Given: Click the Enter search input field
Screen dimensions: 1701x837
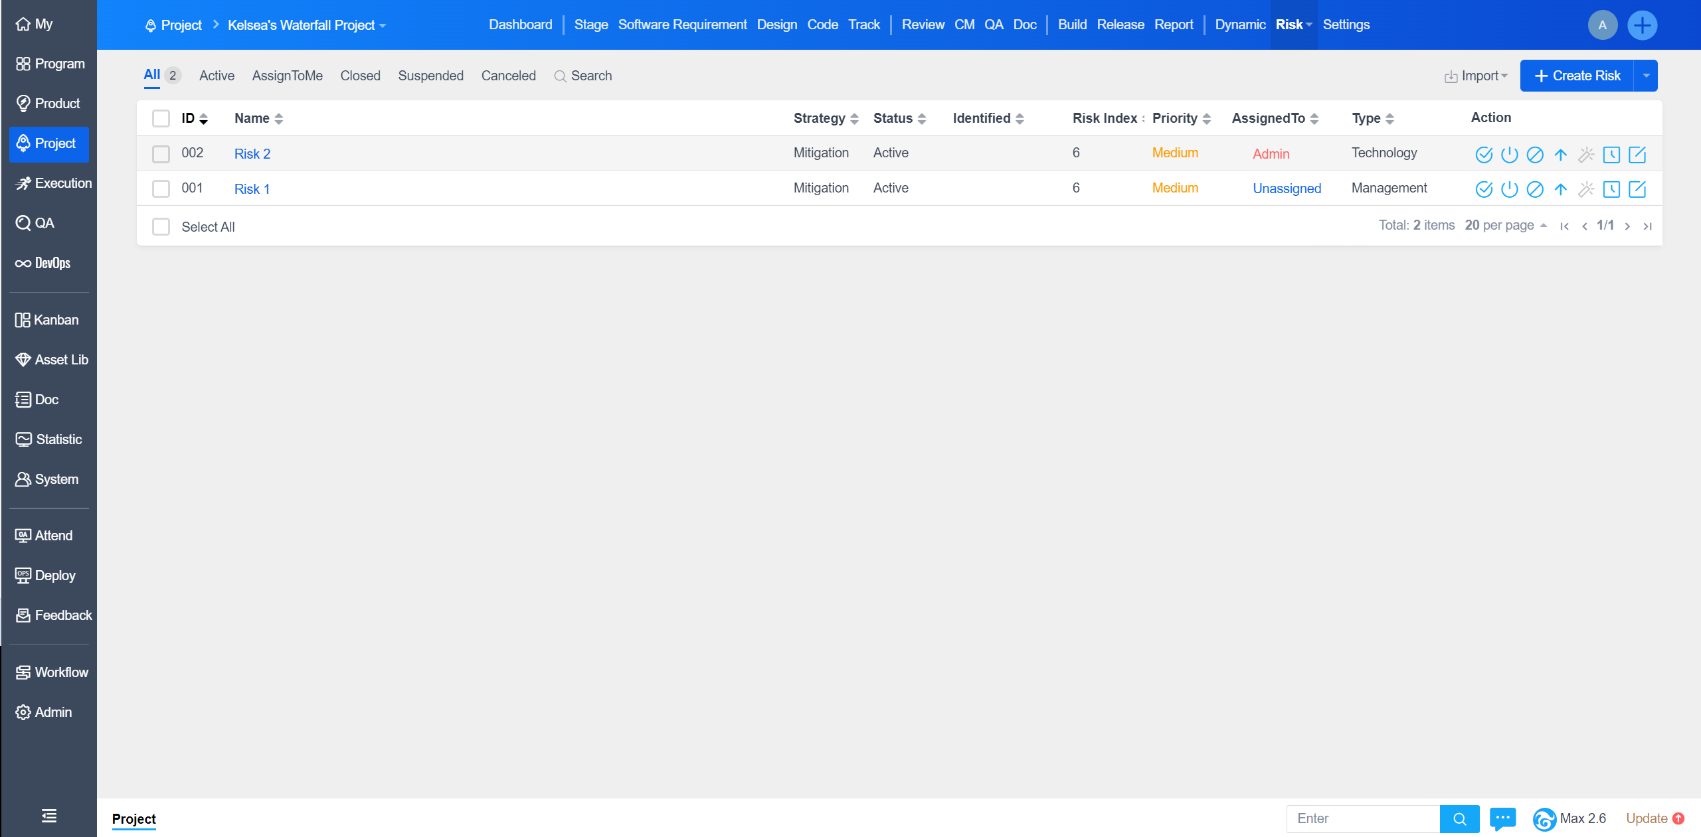Looking at the screenshot, I should point(1362,818).
